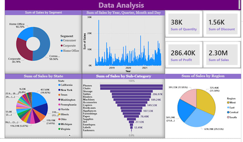Click the Sum of Sales by Sub-Category title

(124, 76)
